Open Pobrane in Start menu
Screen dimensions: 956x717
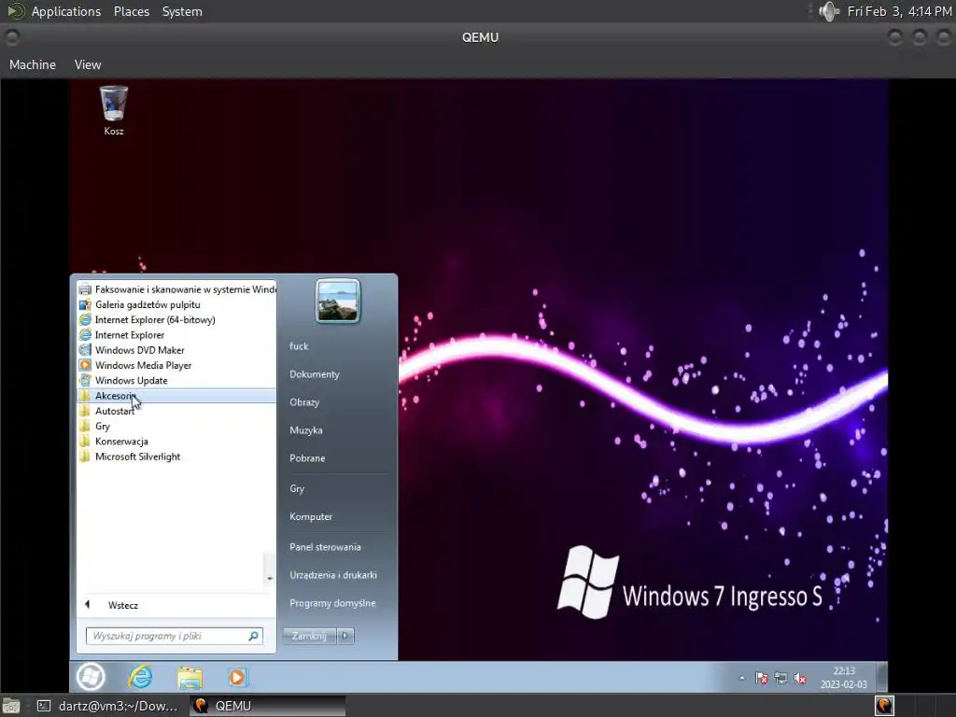(307, 458)
